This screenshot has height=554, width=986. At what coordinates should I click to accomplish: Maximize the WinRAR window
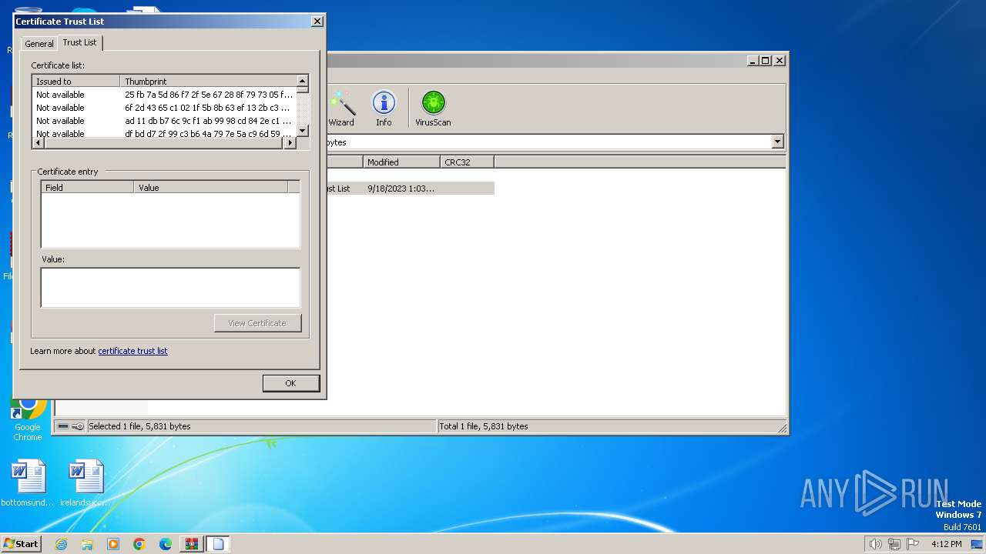coord(766,60)
